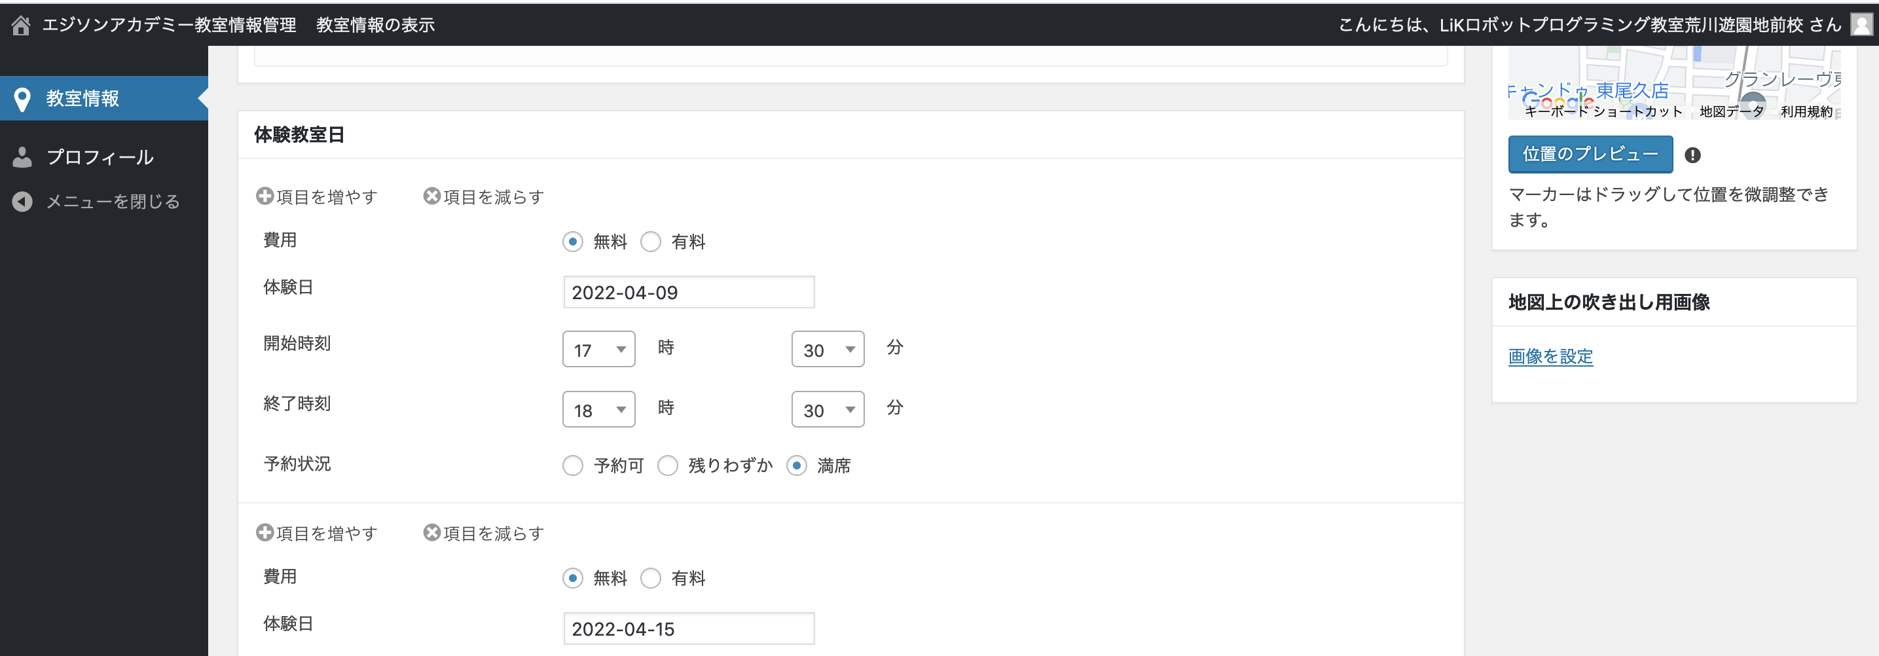Click the first 項目を減らす link text
Viewport: 1879px width, 656px height.
point(494,197)
